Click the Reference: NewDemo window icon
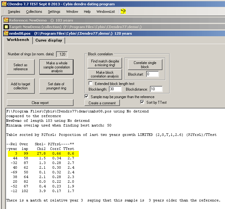 click(x=6, y=20)
